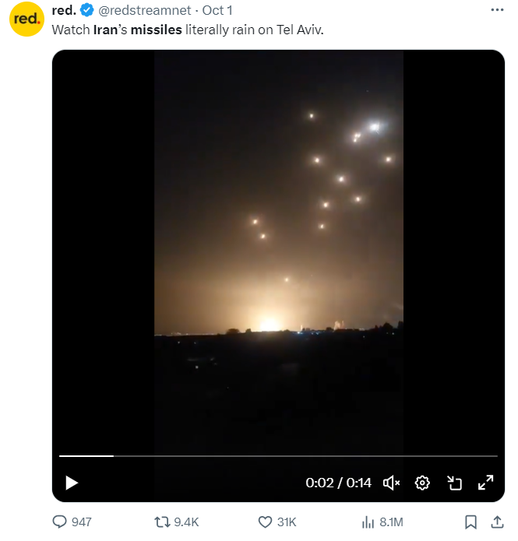Click the red. profile avatar
Screen dimensions: 518x541
click(x=26, y=19)
